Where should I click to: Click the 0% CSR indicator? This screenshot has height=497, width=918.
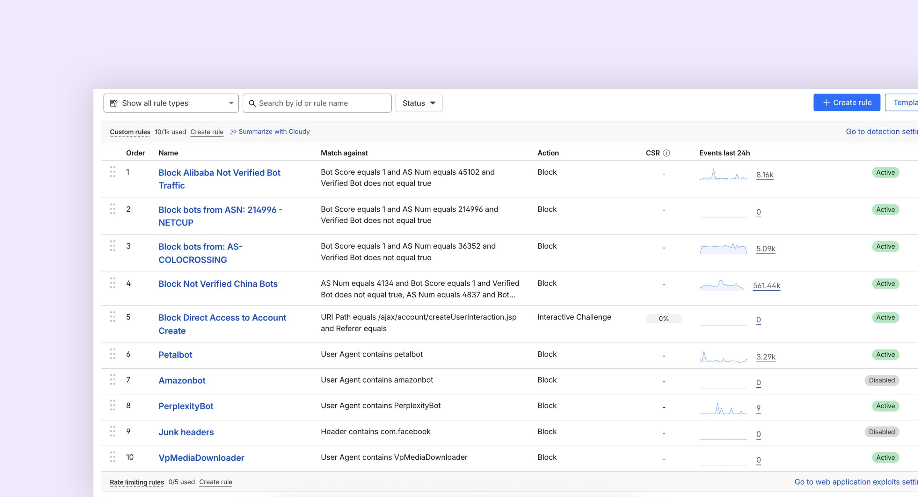[664, 319]
